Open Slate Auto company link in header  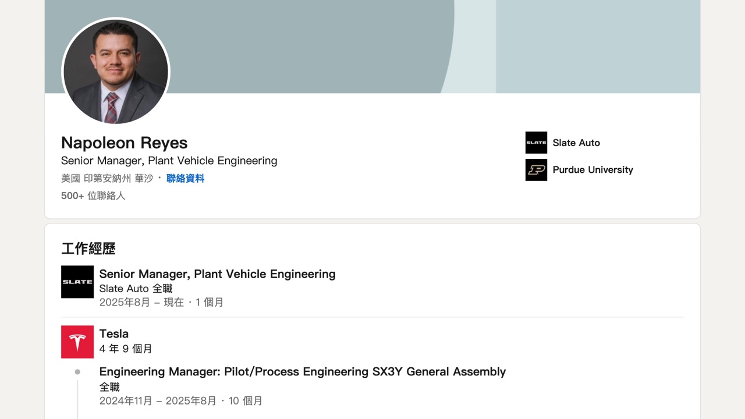576,143
